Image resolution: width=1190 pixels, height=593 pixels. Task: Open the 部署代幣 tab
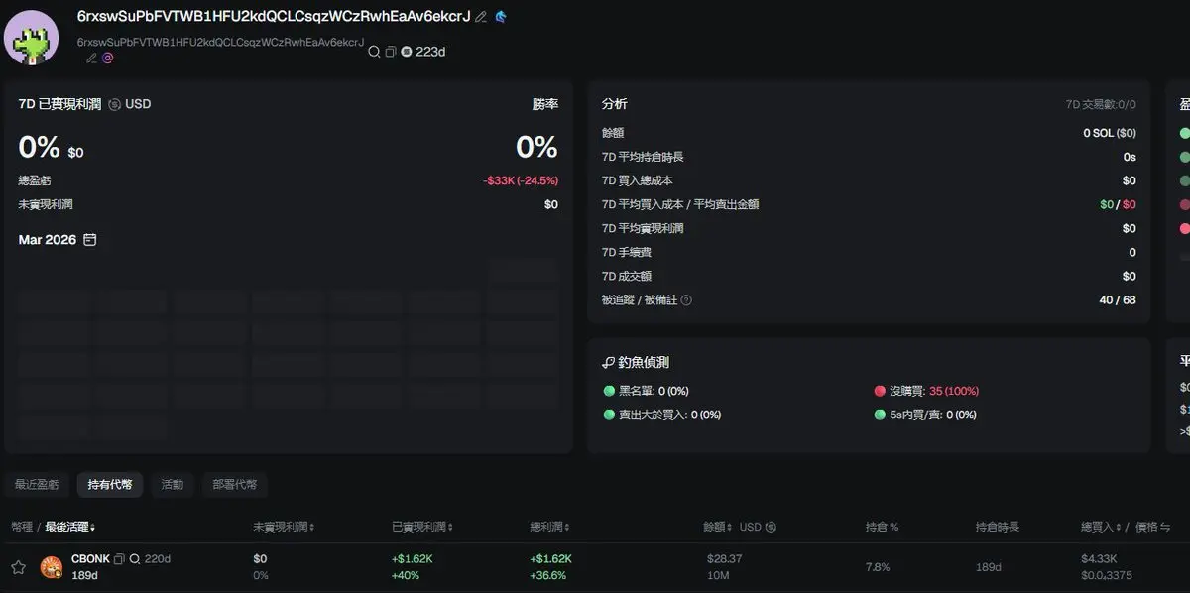click(x=235, y=485)
